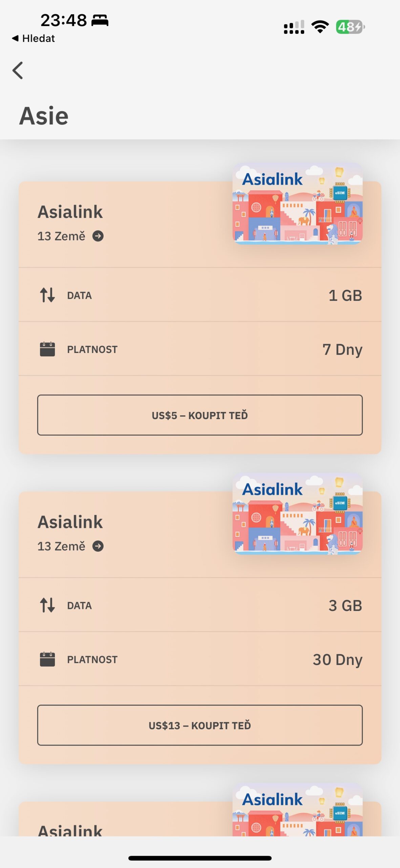Open the third Asialink card image at bottom
The width and height of the screenshot is (400, 868).
coord(297,810)
